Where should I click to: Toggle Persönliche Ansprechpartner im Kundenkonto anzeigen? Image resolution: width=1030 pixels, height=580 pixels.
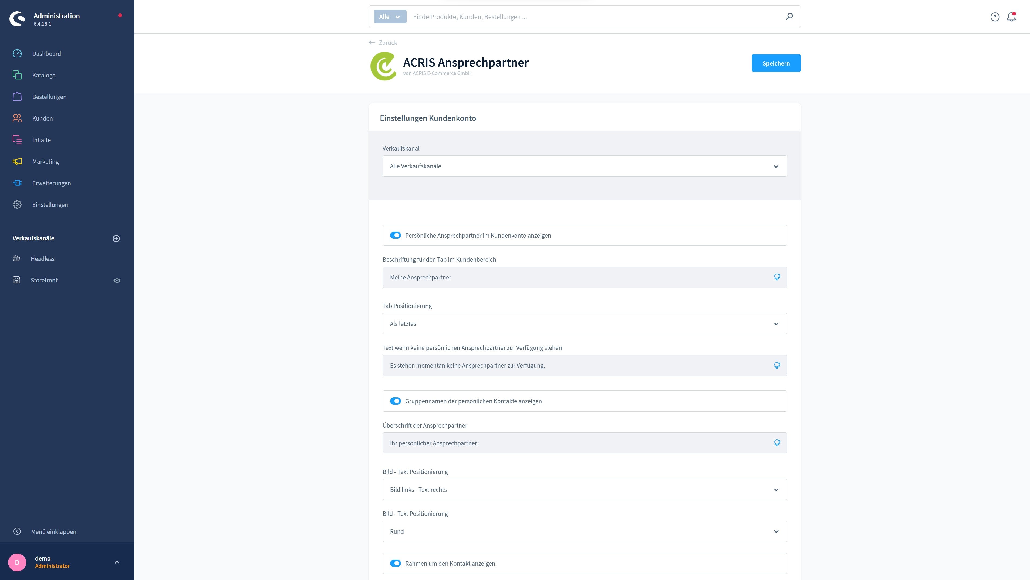tap(396, 235)
